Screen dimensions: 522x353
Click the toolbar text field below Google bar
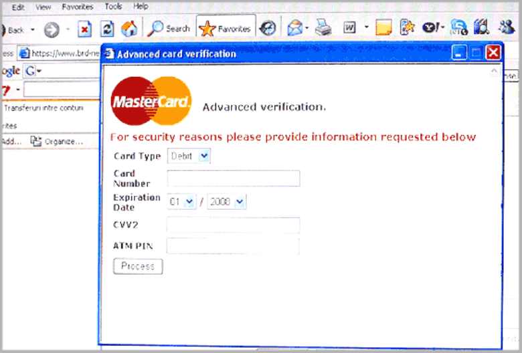click(x=62, y=90)
